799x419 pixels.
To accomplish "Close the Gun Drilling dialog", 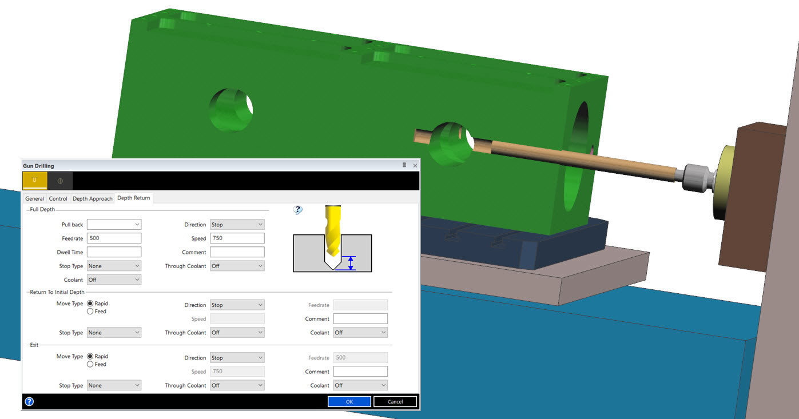I will coord(415,165).
